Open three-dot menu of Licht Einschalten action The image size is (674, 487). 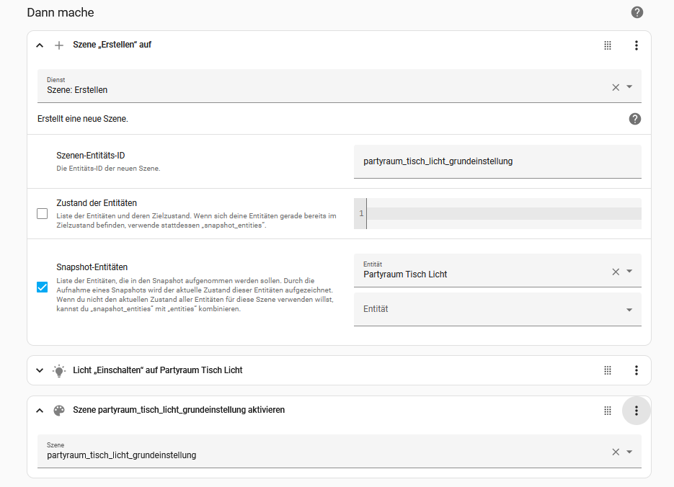[636, 370]
